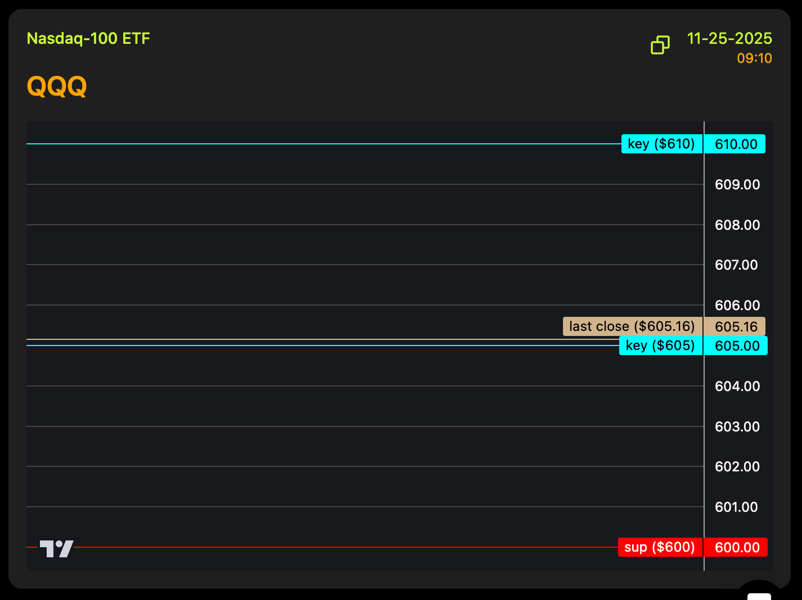Select the QQQ ticker symbol heading
The width and height of the screenshot is (802, 600).
(x=57, y=87)
